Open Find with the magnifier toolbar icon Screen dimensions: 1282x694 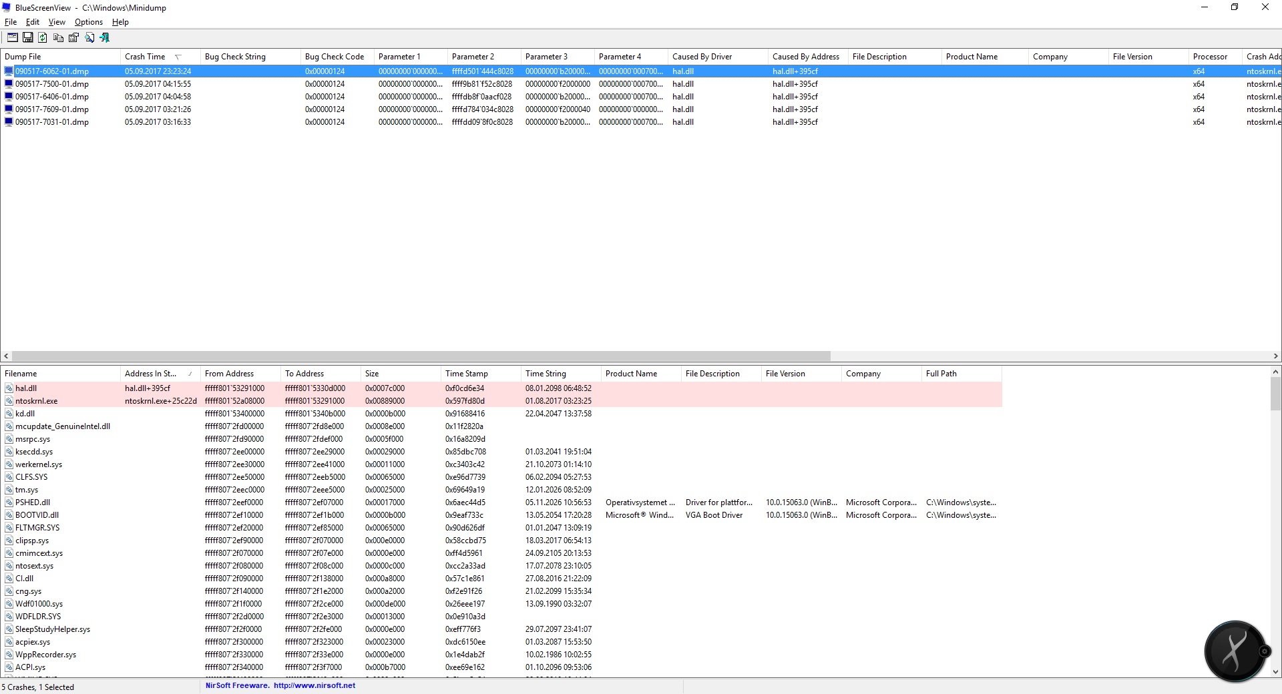click(89, 37)
